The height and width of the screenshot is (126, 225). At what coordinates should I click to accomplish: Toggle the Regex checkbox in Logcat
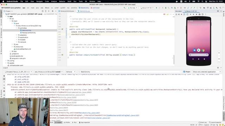point(184,72)
